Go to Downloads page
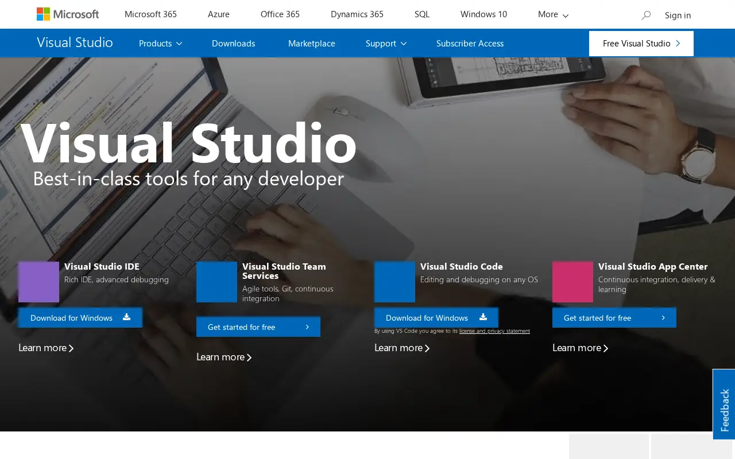The width and height of the screenshot is (735, 459). pyautogui.click(x=233, y=44)
